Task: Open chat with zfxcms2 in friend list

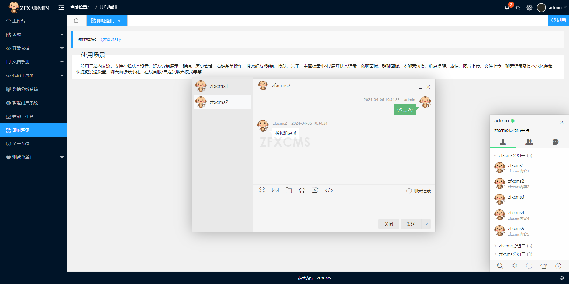Action: (x=529, y=183)
